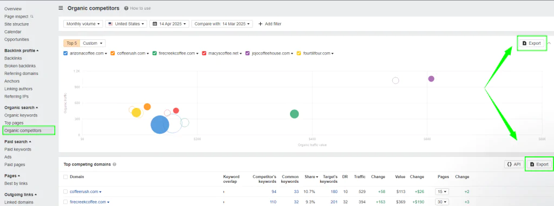Open the United States country dropdown
Image resolution: width=554 pixels, height=206 pixels.
(126, 24)
